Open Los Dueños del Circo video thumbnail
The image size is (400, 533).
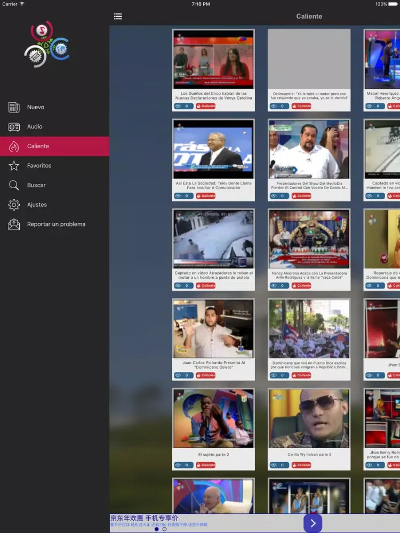point(214,60)
